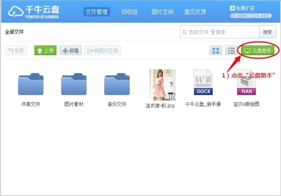Click the 免费扩容 link
This screenshot has width=281, height=196.
coord(242,8)
